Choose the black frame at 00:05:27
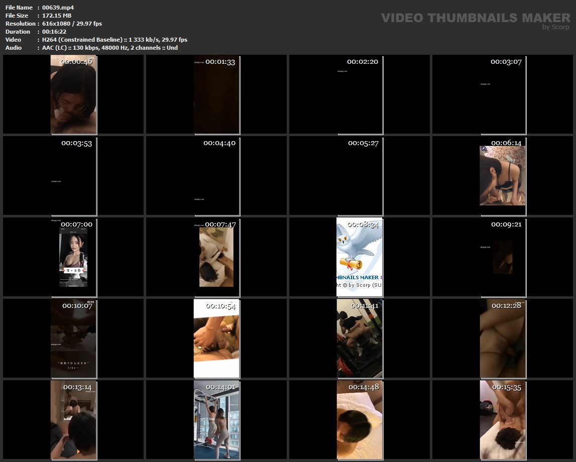Screen dimensions: 576x462 pyautogui.click(x=360, y=176)
